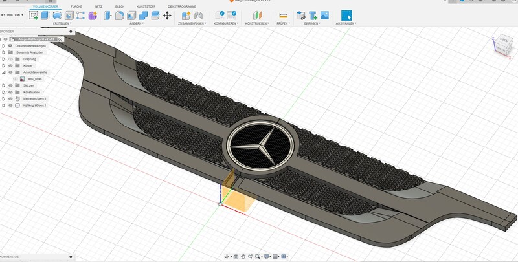This screenshot has height=262, width=518.
Task: Click the Insert Canvas image icon
Action: click(325, 15)
